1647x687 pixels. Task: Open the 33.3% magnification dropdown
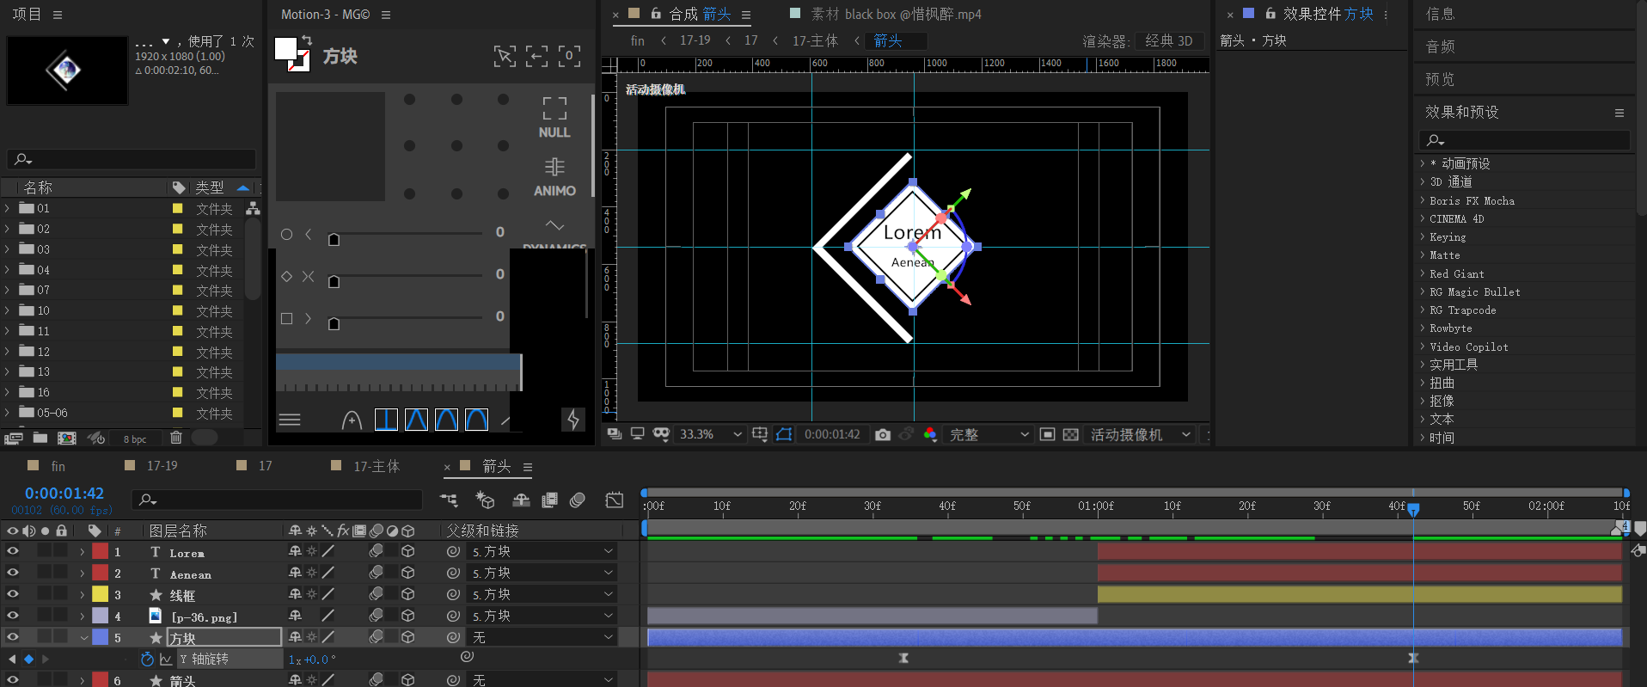coord(710,434)
